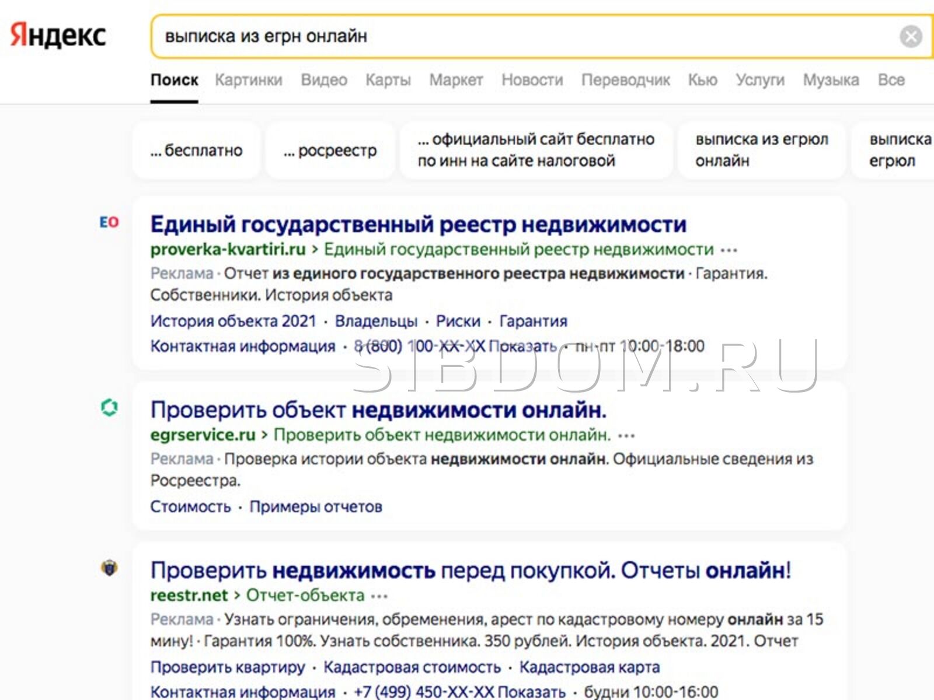The height and width of the screenshot is (700, 934).
Task: Open the 'Проверить квартиру' sitelink
Action: point(228,667)
